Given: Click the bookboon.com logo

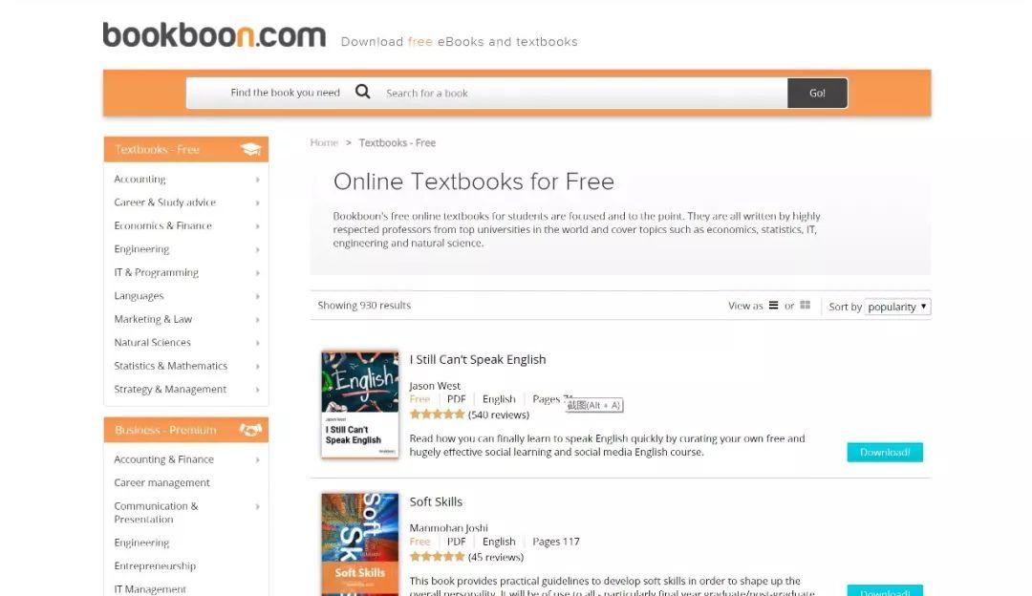Looking at the screenshot, I should [214, 35].
